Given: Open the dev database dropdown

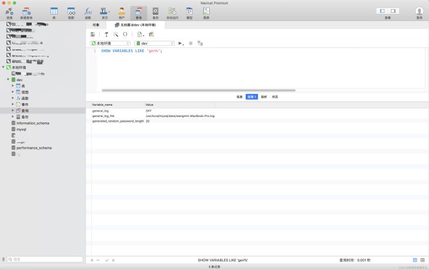Looking at the screenshot, I should (154, 43).
